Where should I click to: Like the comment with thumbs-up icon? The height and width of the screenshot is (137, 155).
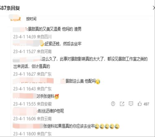139,104
